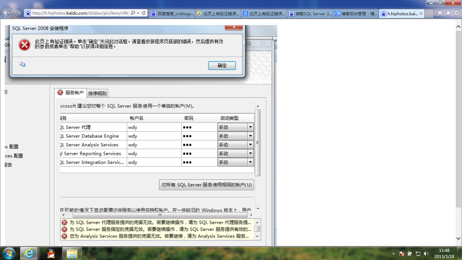
Task: Click 对所有 SQL Server 服务使用相同的帐户 button
Action: click(207, 185)
